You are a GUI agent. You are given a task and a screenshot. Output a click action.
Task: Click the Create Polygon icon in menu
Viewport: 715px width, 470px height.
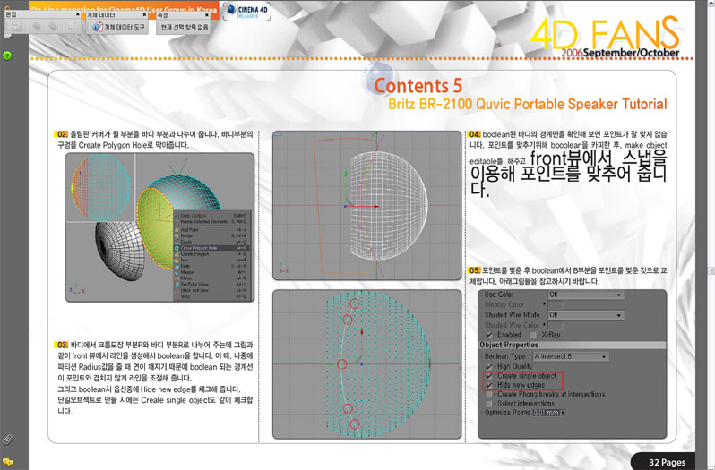(x=177, y=254)
